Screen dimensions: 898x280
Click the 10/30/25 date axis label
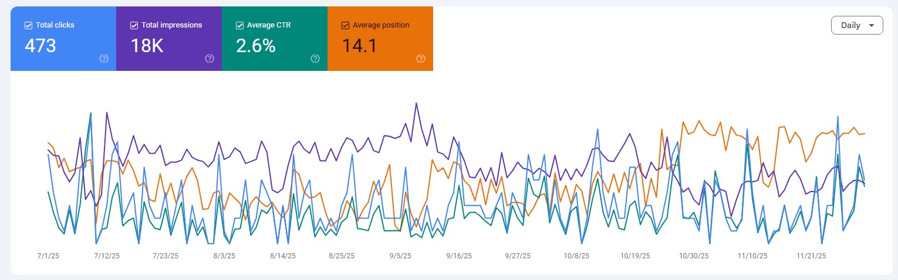pos(694,256)
